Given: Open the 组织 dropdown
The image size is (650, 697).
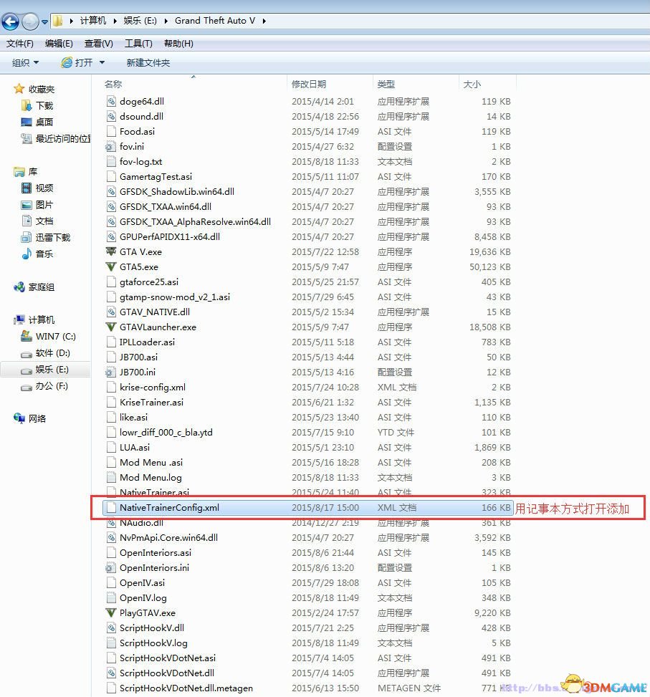Looking at the screenshot, I should point(25,62).
